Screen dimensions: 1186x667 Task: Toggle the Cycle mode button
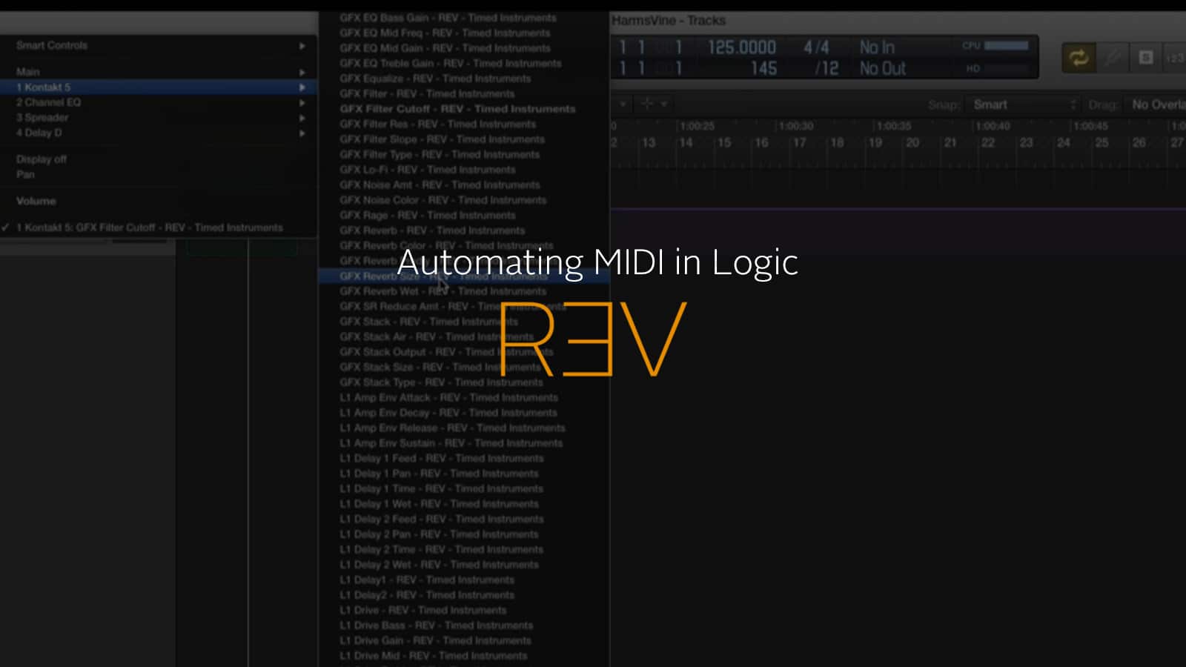(1079, 57)
